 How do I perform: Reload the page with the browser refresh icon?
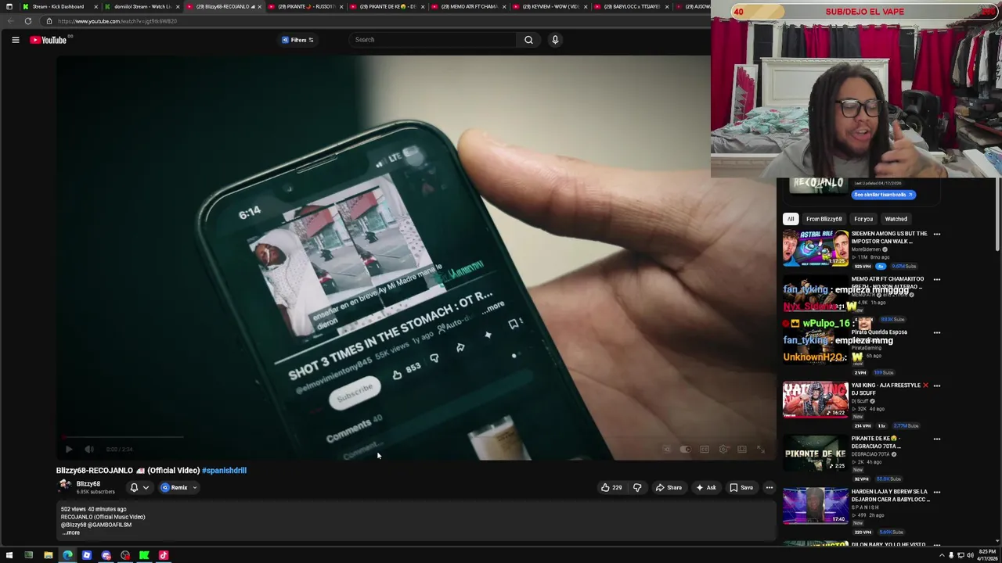(28, 21)
